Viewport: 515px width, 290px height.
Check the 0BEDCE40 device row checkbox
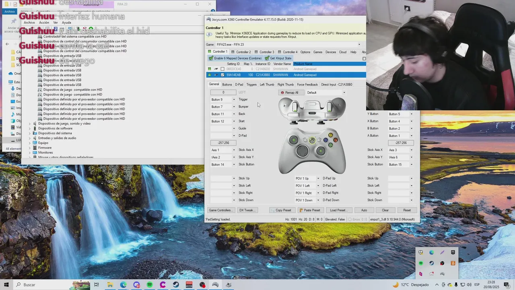tap(222, 69)
